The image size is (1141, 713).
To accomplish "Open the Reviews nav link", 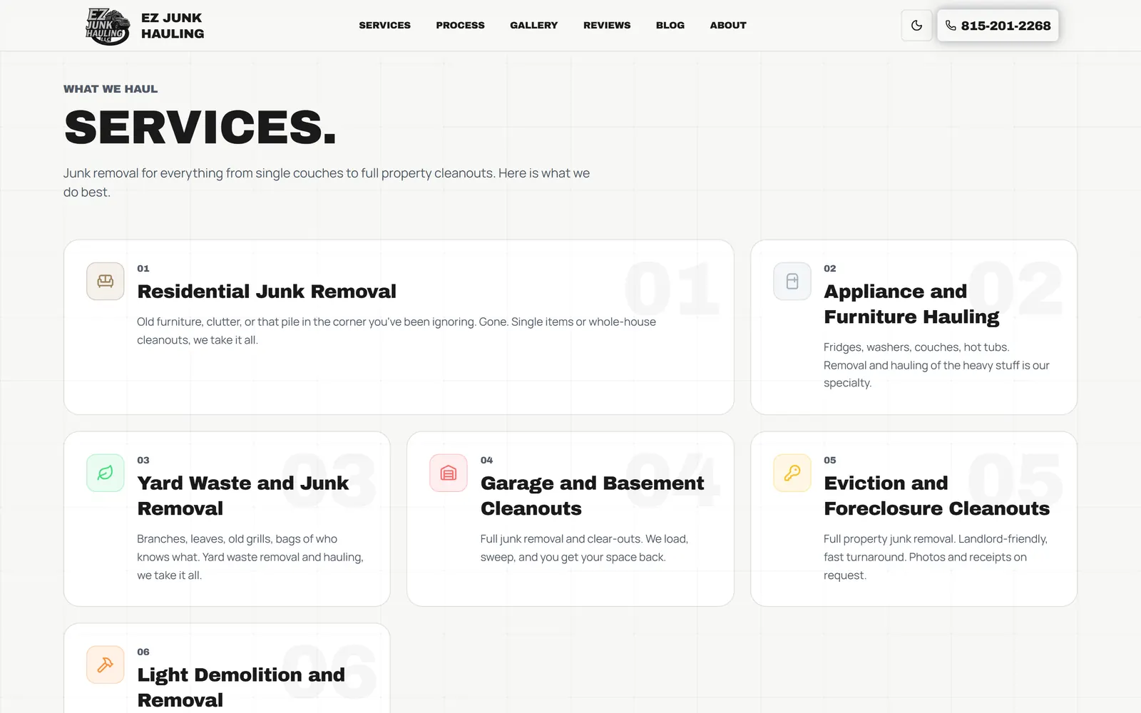I will point(607,25).
